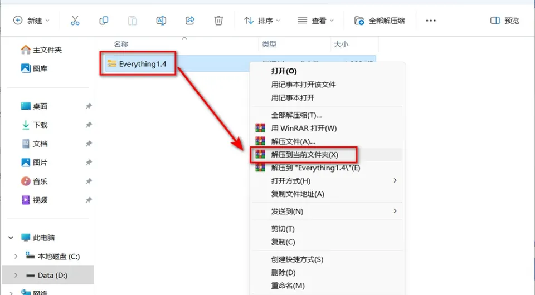Viewport: 535px width, 295px height.
Task: Toggle the 预览 preview pane
Action: point(505,21)
